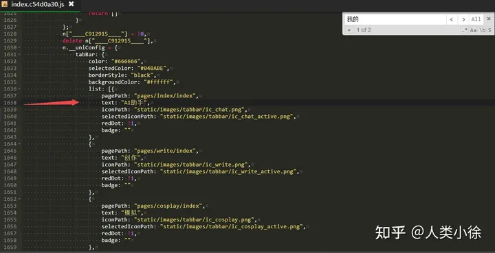Collapse the fold at line 1630
The image size is (495, 253).
19,47
